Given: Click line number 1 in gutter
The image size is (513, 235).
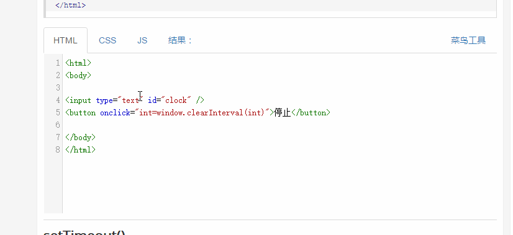Looking at the screenshot, I should pyautogui.click(x=58, y=63).
